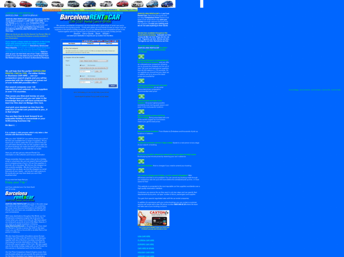Follow the HOLIDAY CAR HIRE link
The image size is (344, 257).
[x=146, y=252]
